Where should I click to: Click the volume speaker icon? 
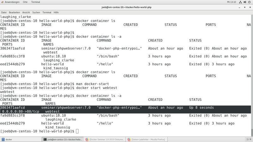[245, 2]
